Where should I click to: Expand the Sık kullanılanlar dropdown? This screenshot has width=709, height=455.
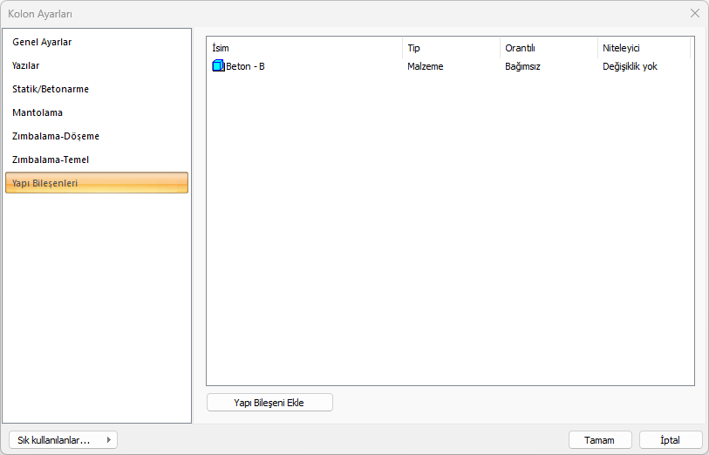pos(63,440)
